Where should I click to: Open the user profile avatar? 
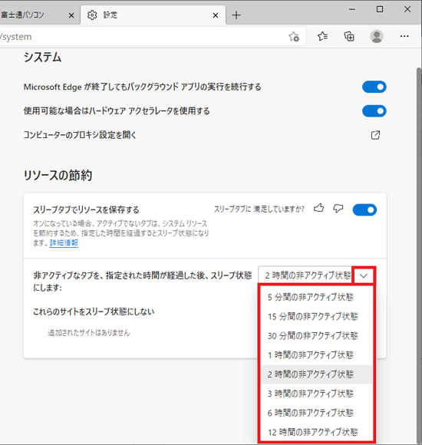click(x=377, y=36)
